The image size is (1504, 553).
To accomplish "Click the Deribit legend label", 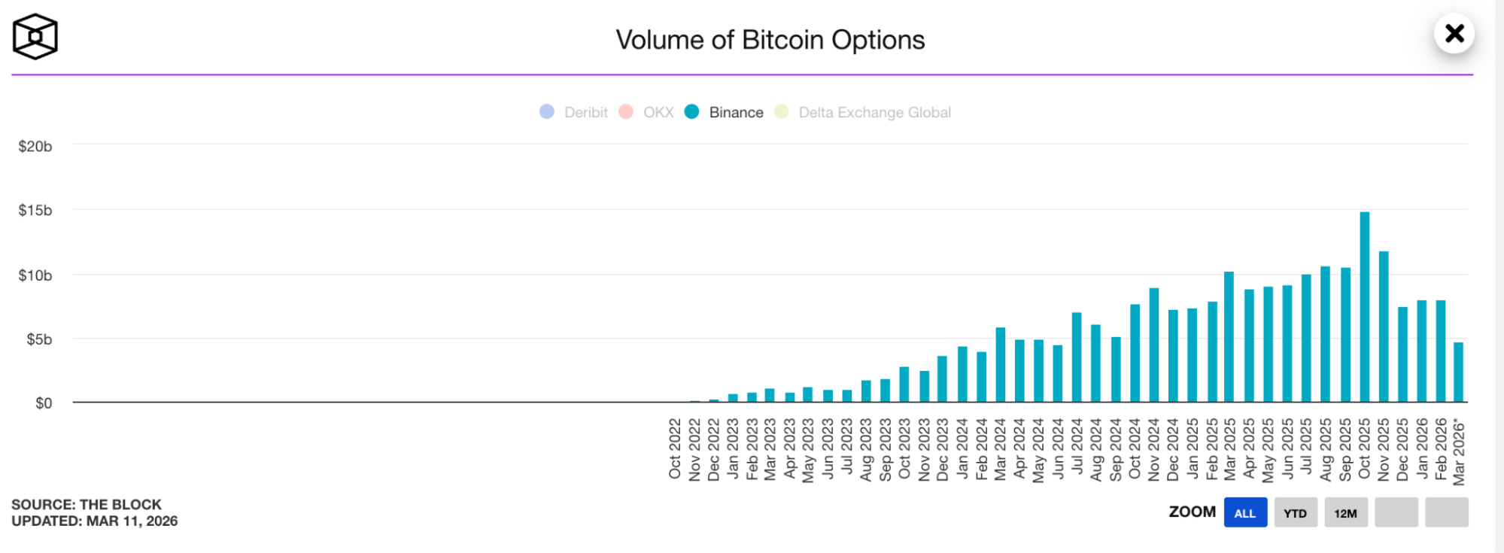I will tap(585, 113).
